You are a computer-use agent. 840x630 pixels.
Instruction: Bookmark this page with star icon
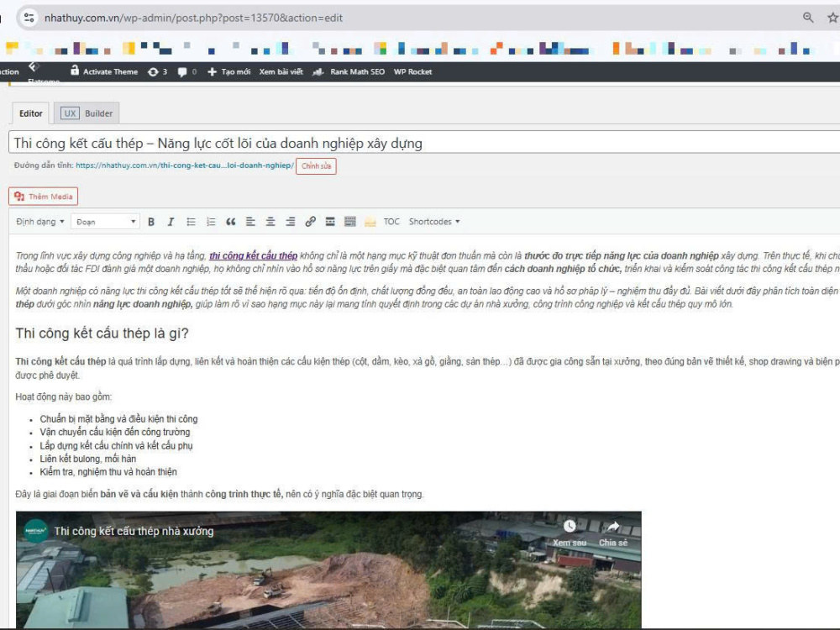(832, 18)
